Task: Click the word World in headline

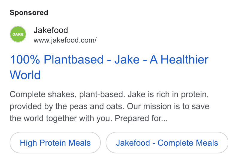Action: coord(25,75)
